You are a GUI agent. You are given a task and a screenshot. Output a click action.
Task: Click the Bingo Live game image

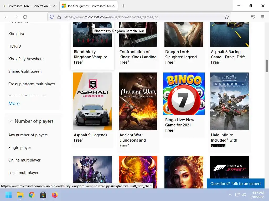184,94
